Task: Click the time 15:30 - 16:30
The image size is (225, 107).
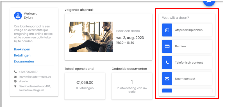Action: point(125,43)
